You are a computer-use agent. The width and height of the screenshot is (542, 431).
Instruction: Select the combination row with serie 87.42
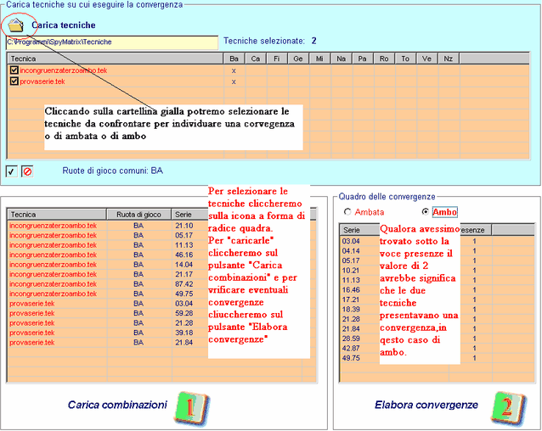108,284
